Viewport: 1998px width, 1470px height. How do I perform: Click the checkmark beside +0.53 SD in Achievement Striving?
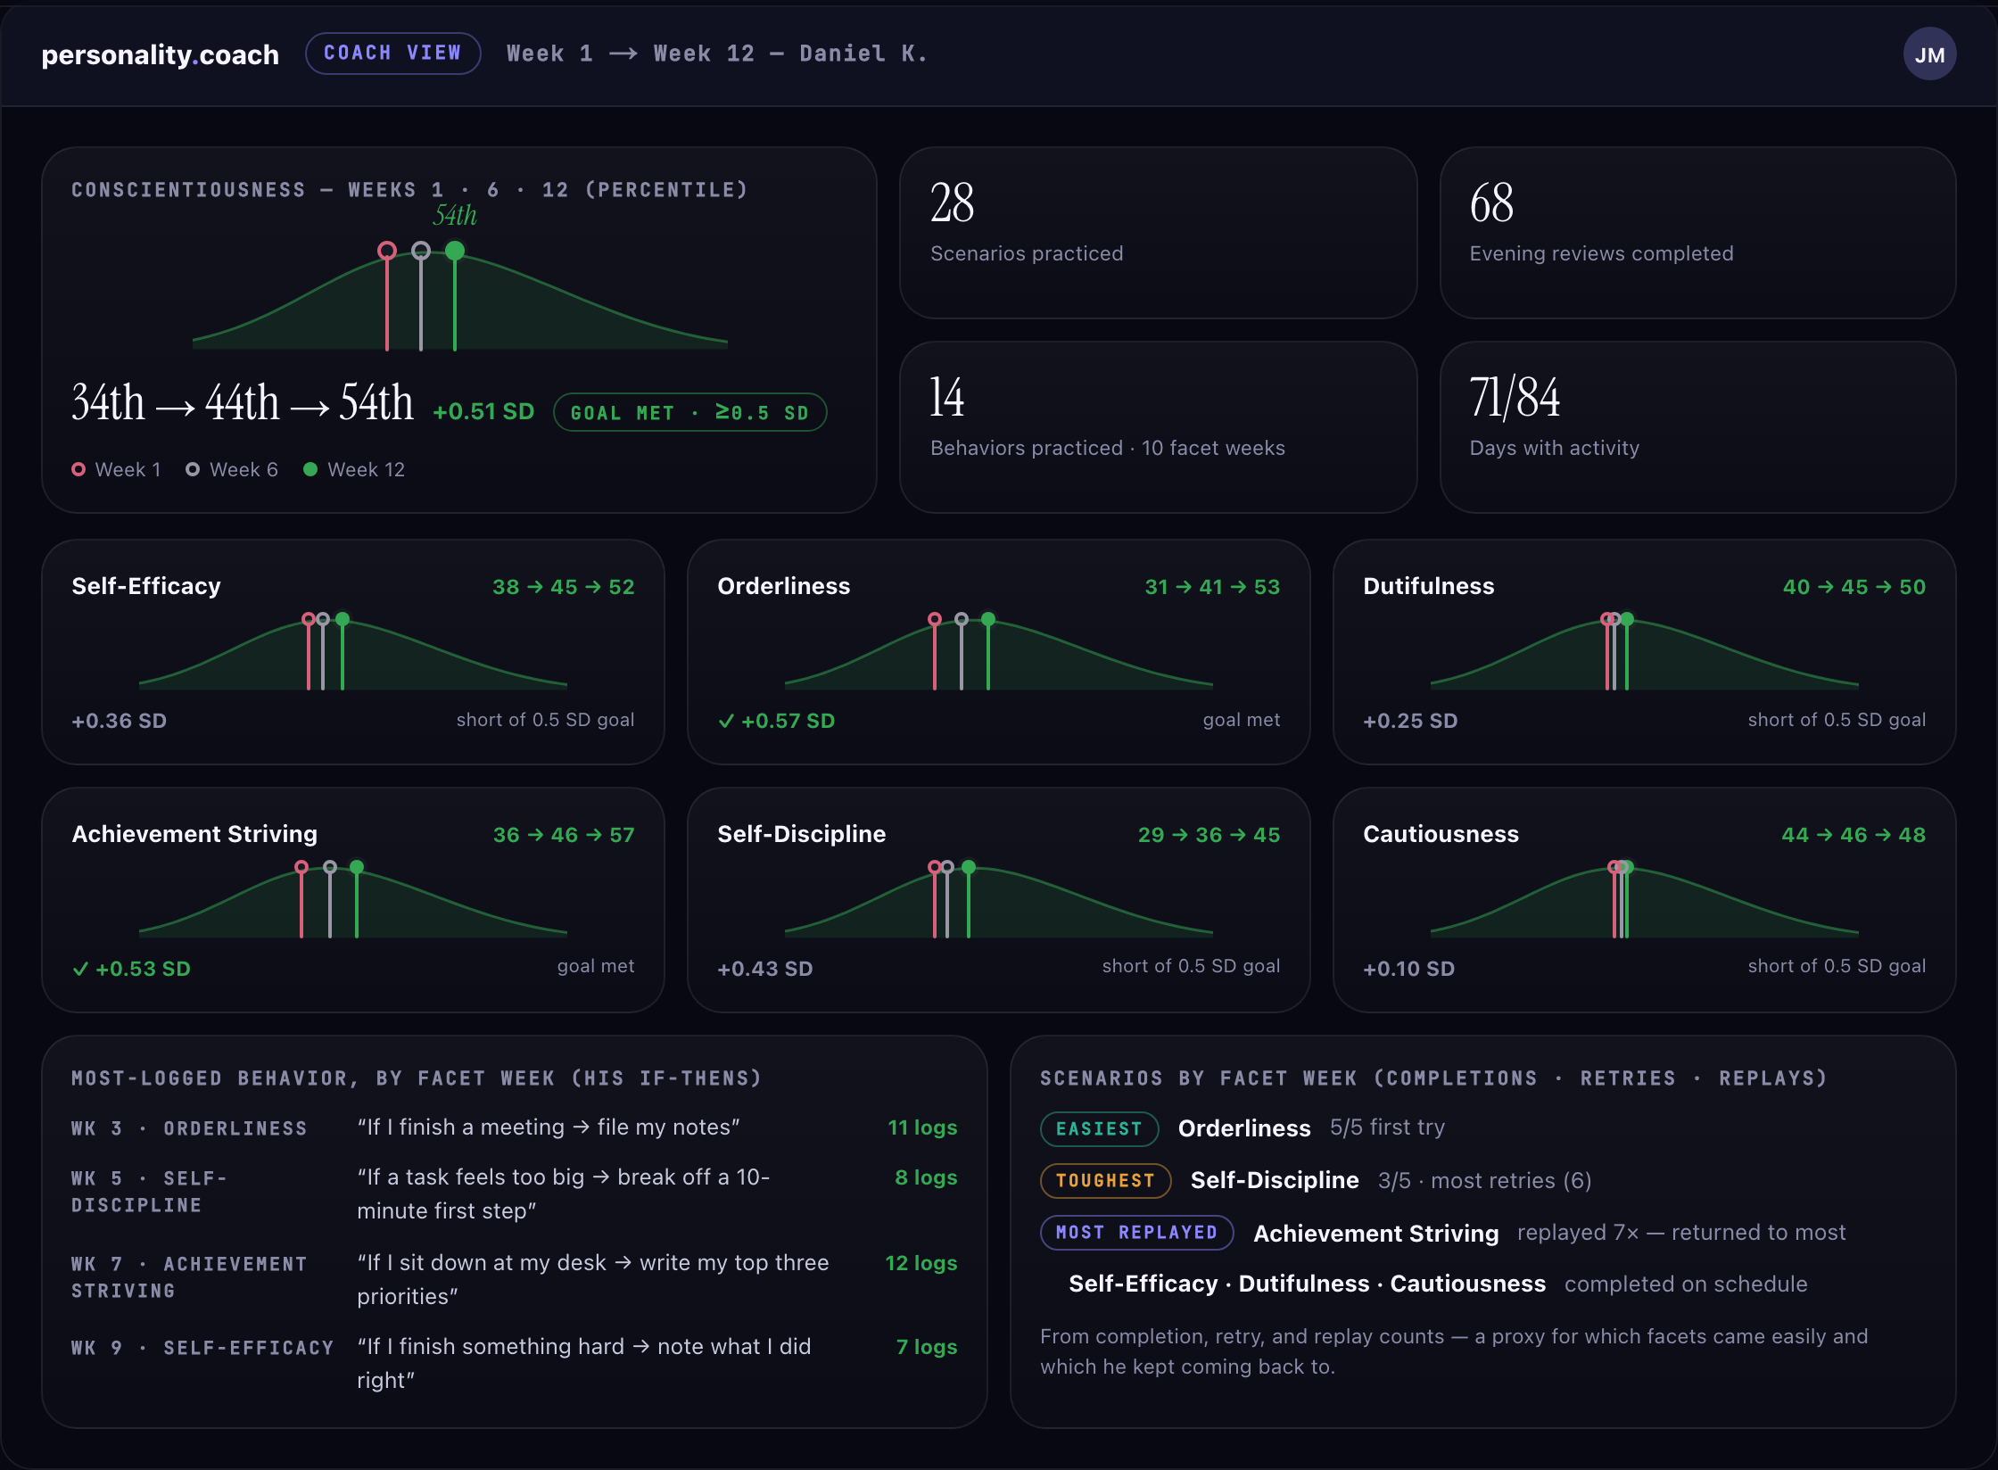point(80,969)
